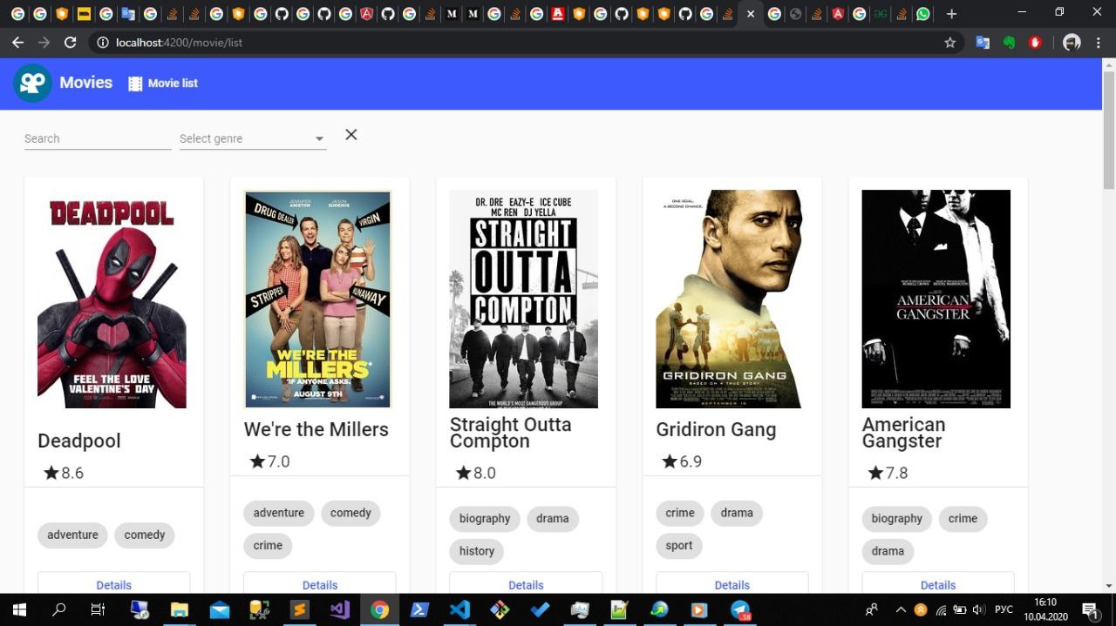Open Details for Deadpool
The width and height of the screenshot is (1116, 626).
tap(113, 584)
